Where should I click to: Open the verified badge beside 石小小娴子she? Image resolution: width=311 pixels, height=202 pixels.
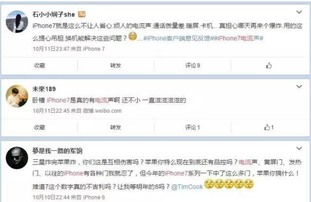[81, 14]
